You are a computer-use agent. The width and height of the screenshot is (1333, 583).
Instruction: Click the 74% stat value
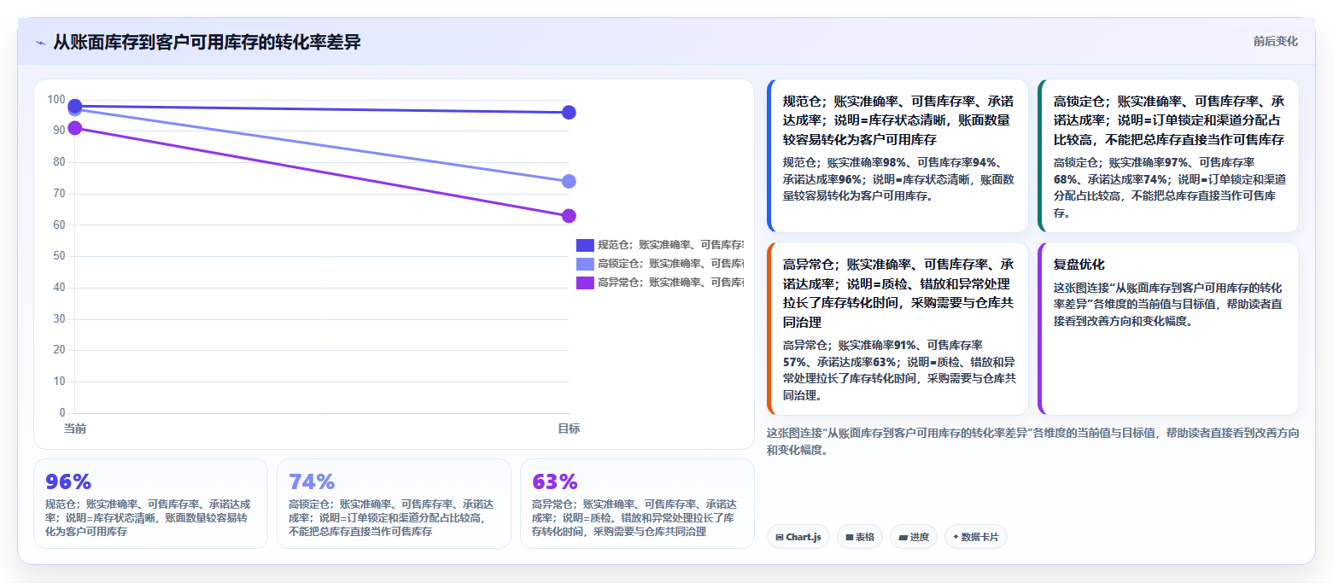point(312,481)
